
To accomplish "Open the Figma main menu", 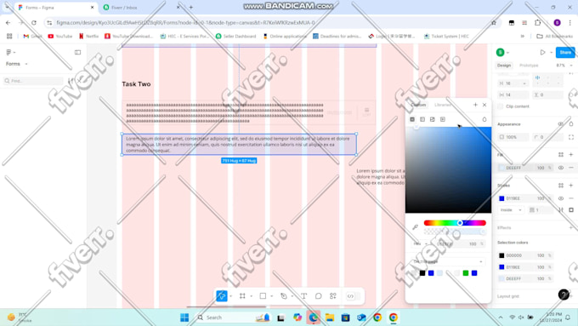I will point(10,53).
